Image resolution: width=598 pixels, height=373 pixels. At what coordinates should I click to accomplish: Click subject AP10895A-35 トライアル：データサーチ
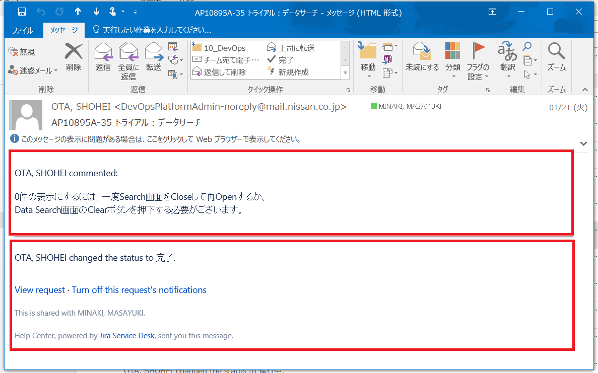click(x=126, y=122)
